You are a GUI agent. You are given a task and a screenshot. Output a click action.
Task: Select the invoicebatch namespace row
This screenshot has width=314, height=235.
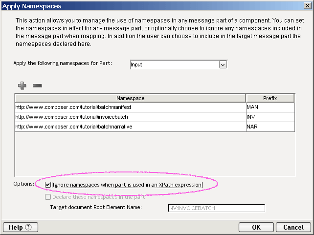pos(131,117)
